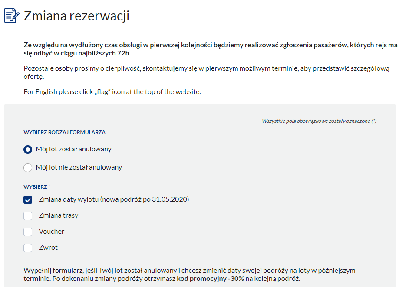Enable the "Zmiana trasy" option
This screenshot has height=287, width=399.
27,216
